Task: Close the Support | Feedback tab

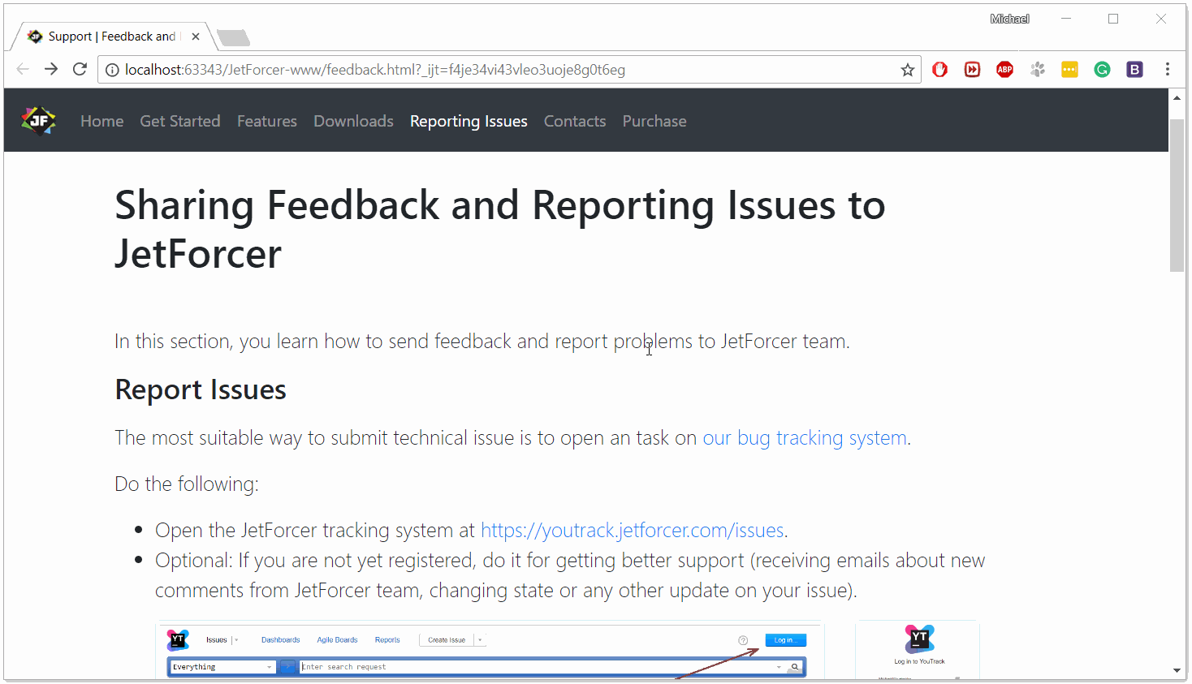Action: point(196,37)
